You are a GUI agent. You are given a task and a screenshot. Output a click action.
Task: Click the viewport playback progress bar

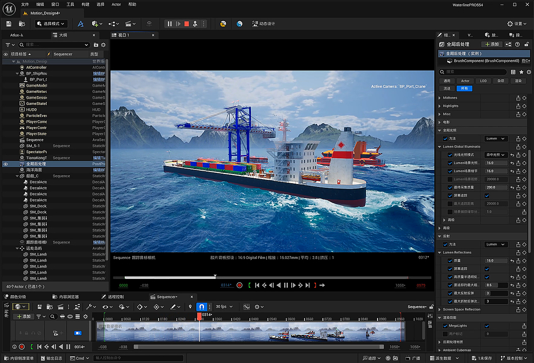tap(272, 278)
